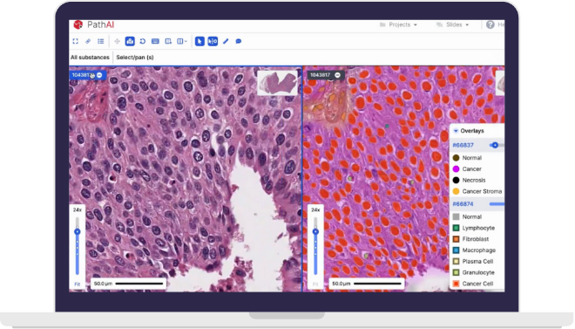Toggle fullscreen view icon

click(x=76, y=41)
